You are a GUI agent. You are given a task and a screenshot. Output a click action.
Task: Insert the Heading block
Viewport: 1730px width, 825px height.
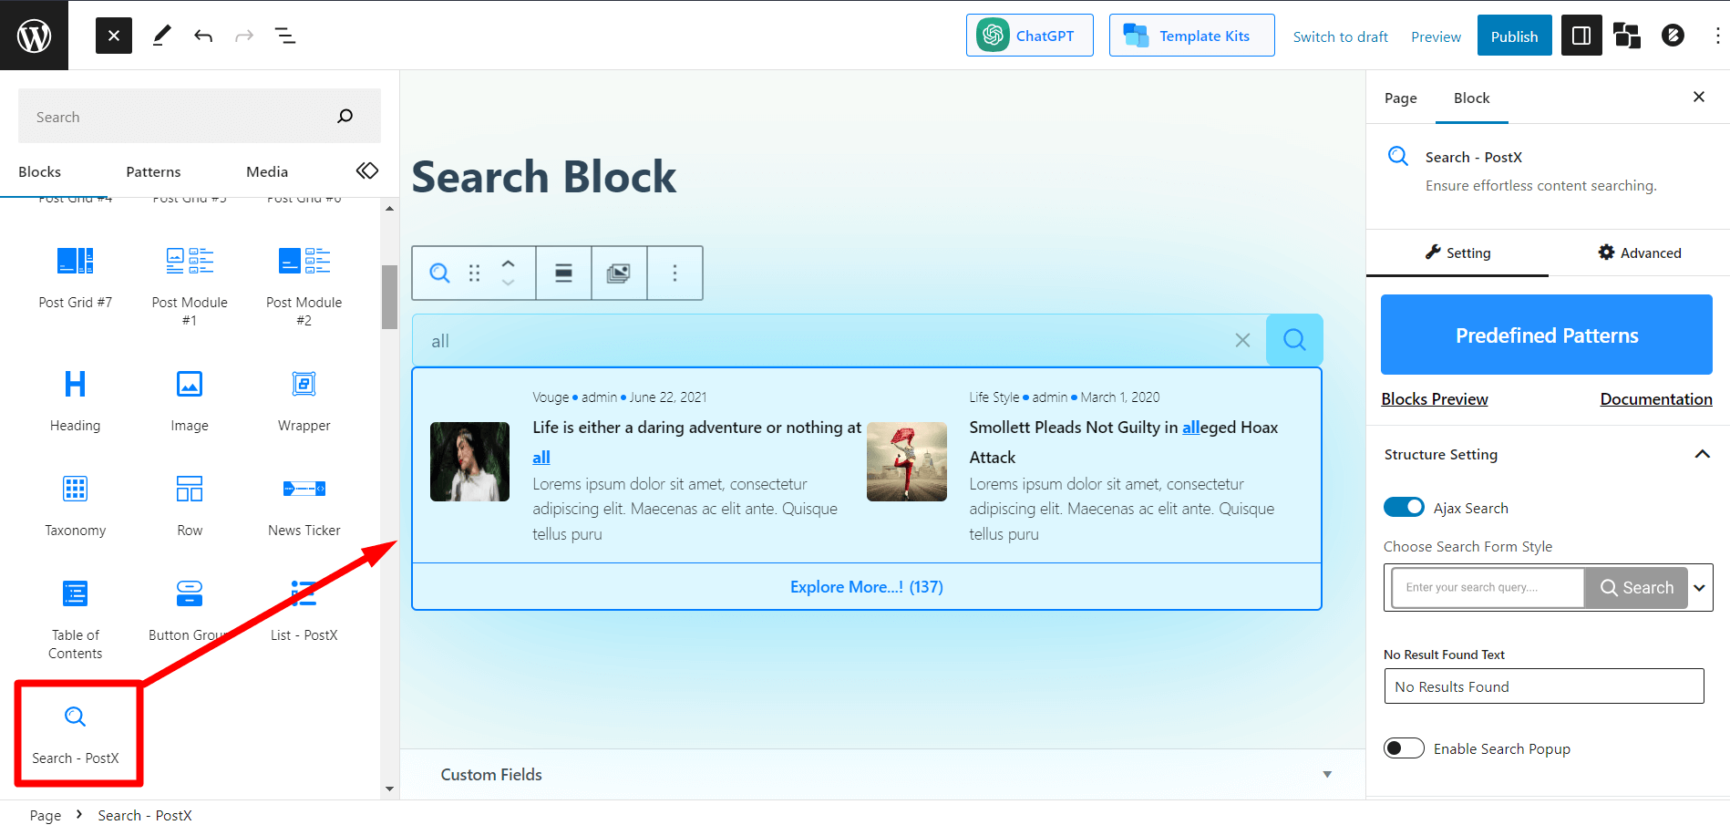pos(76,398)
